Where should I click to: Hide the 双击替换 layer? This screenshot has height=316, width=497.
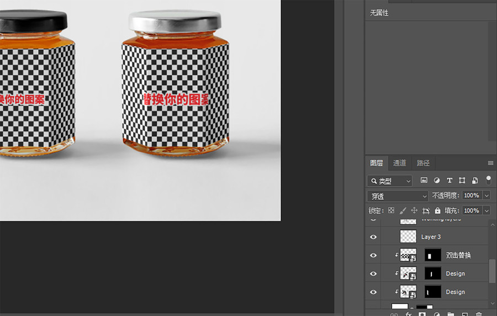[x=373, y=255]
